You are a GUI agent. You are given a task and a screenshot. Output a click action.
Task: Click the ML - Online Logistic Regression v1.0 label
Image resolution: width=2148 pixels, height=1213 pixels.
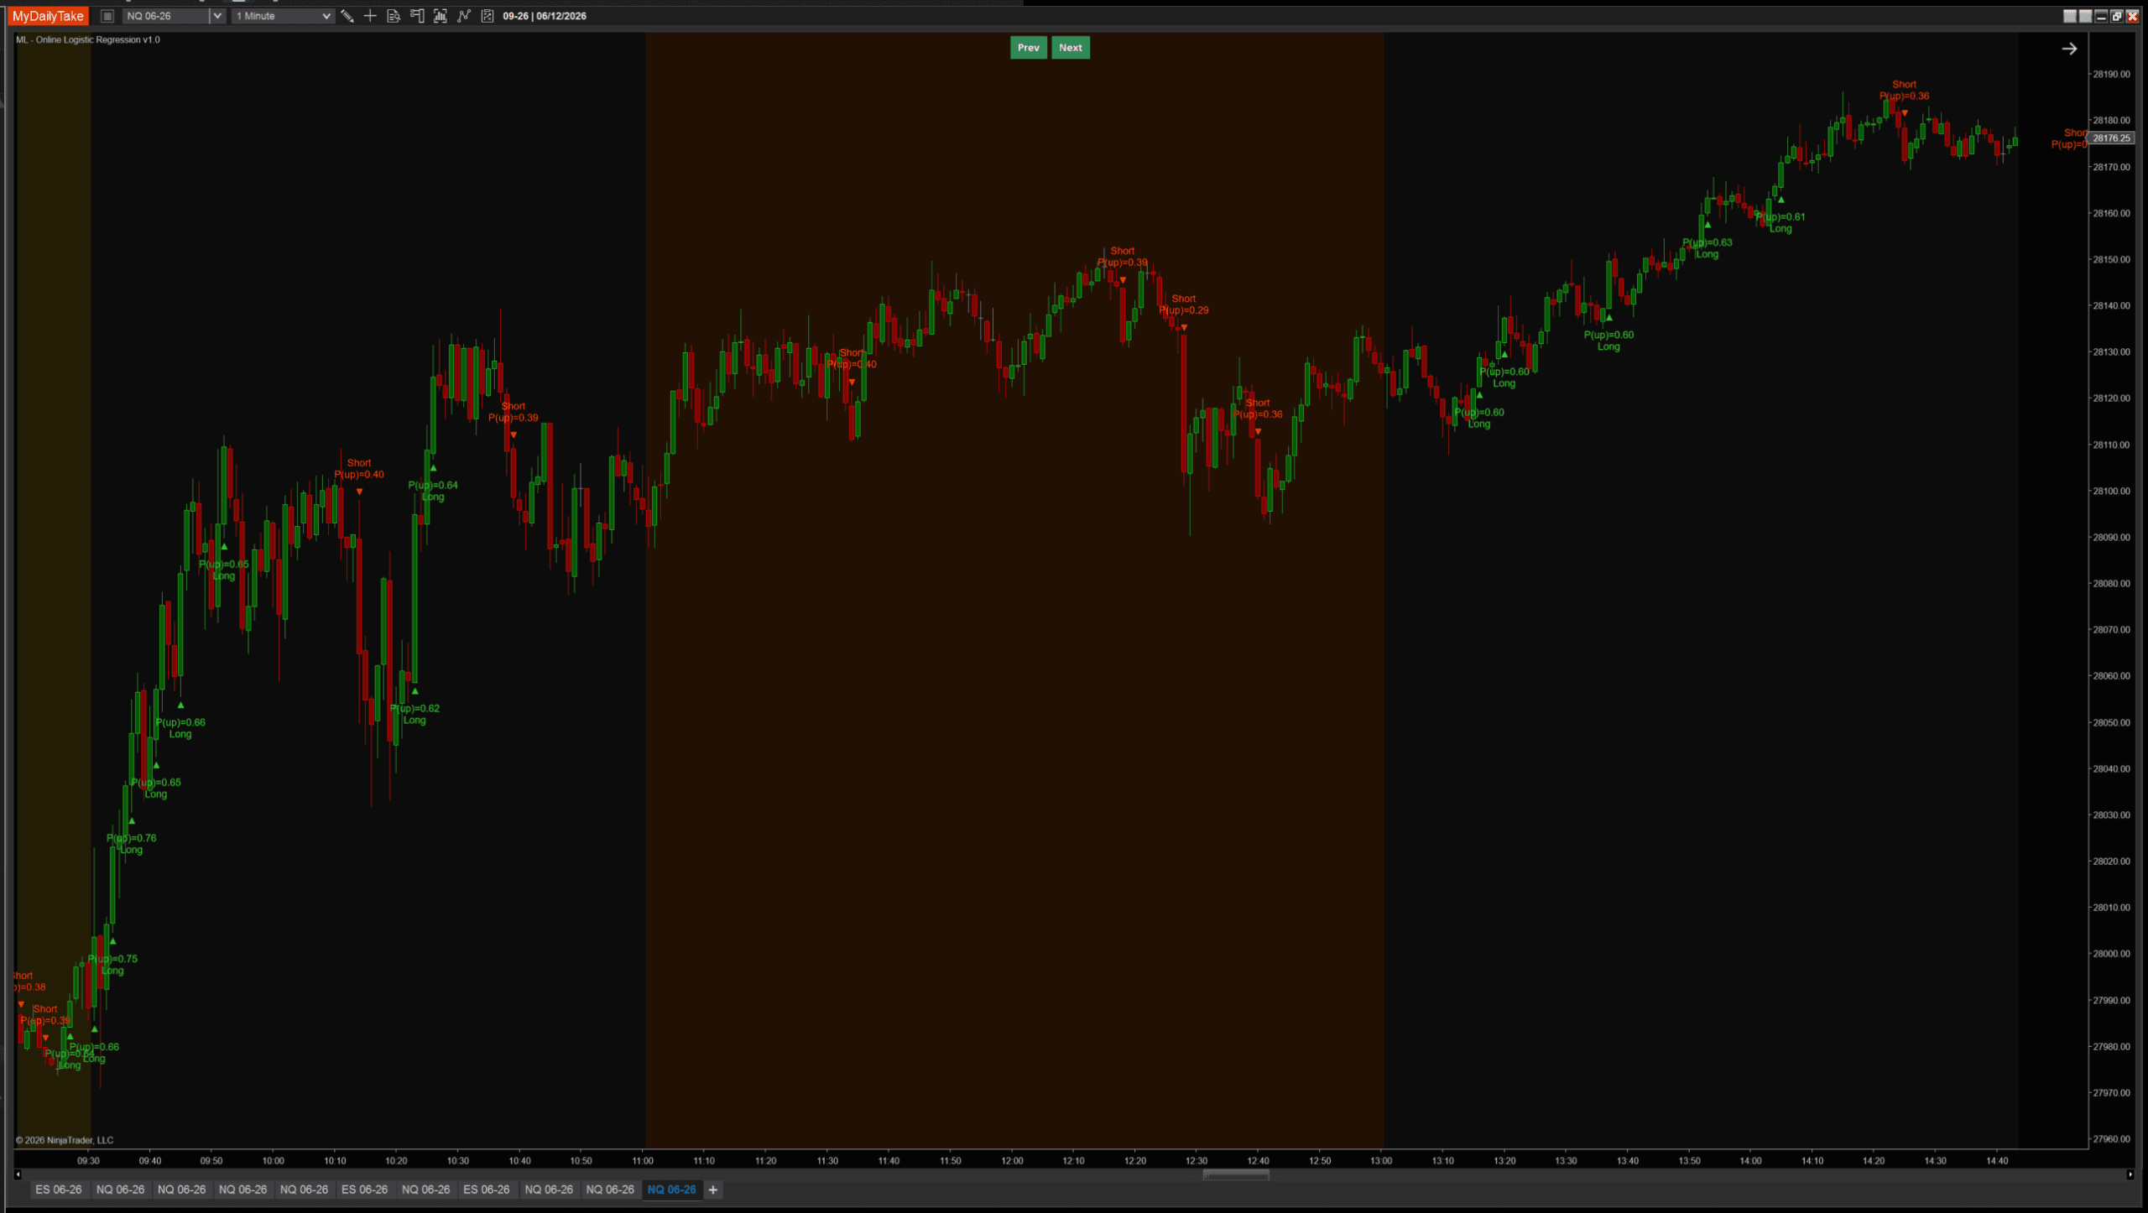click(88, 39)
